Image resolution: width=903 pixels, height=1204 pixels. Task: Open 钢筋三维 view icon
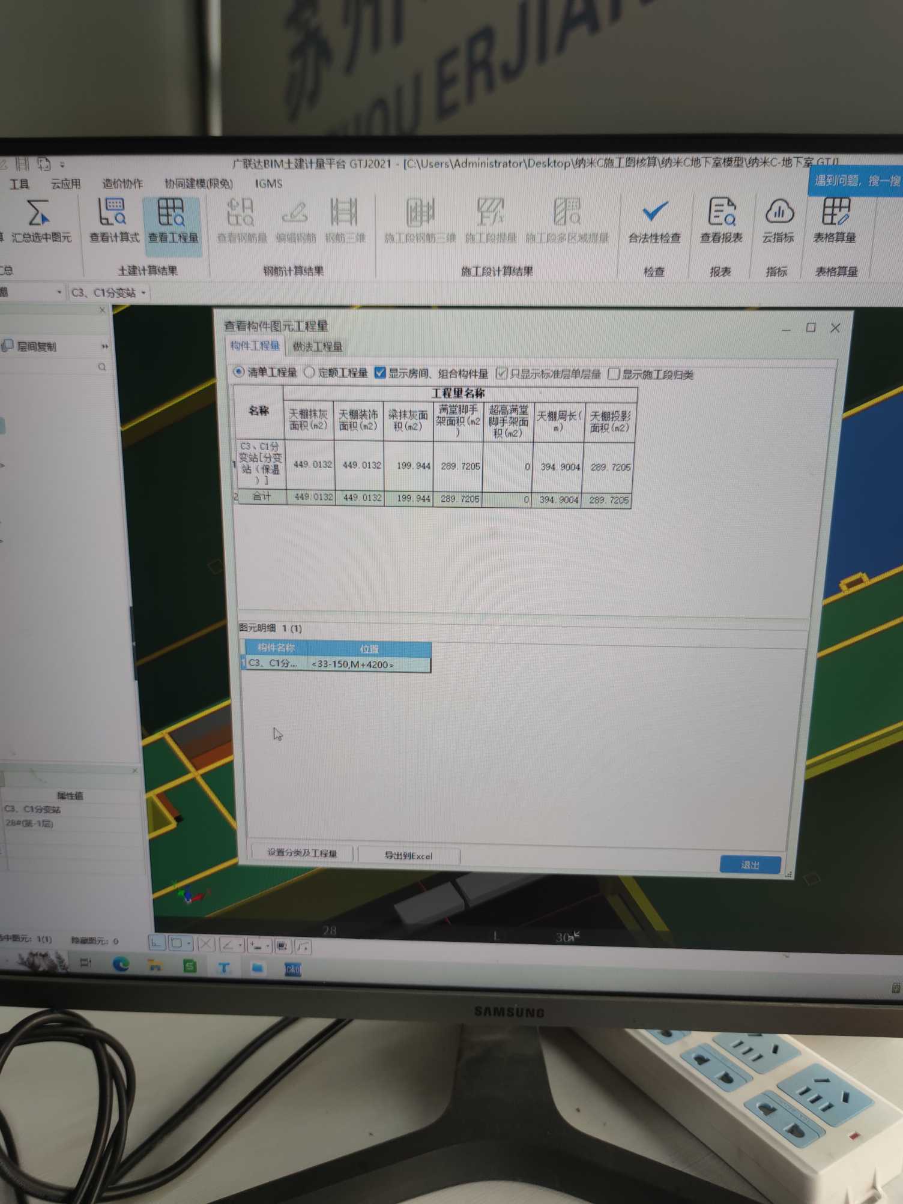pyautogui.click(x=345, y=213)
